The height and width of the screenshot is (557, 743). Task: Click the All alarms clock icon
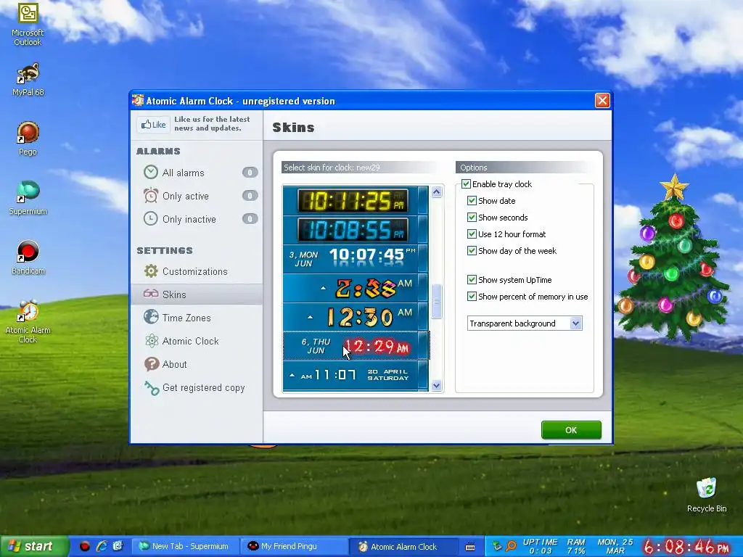(x=151, y=172)
